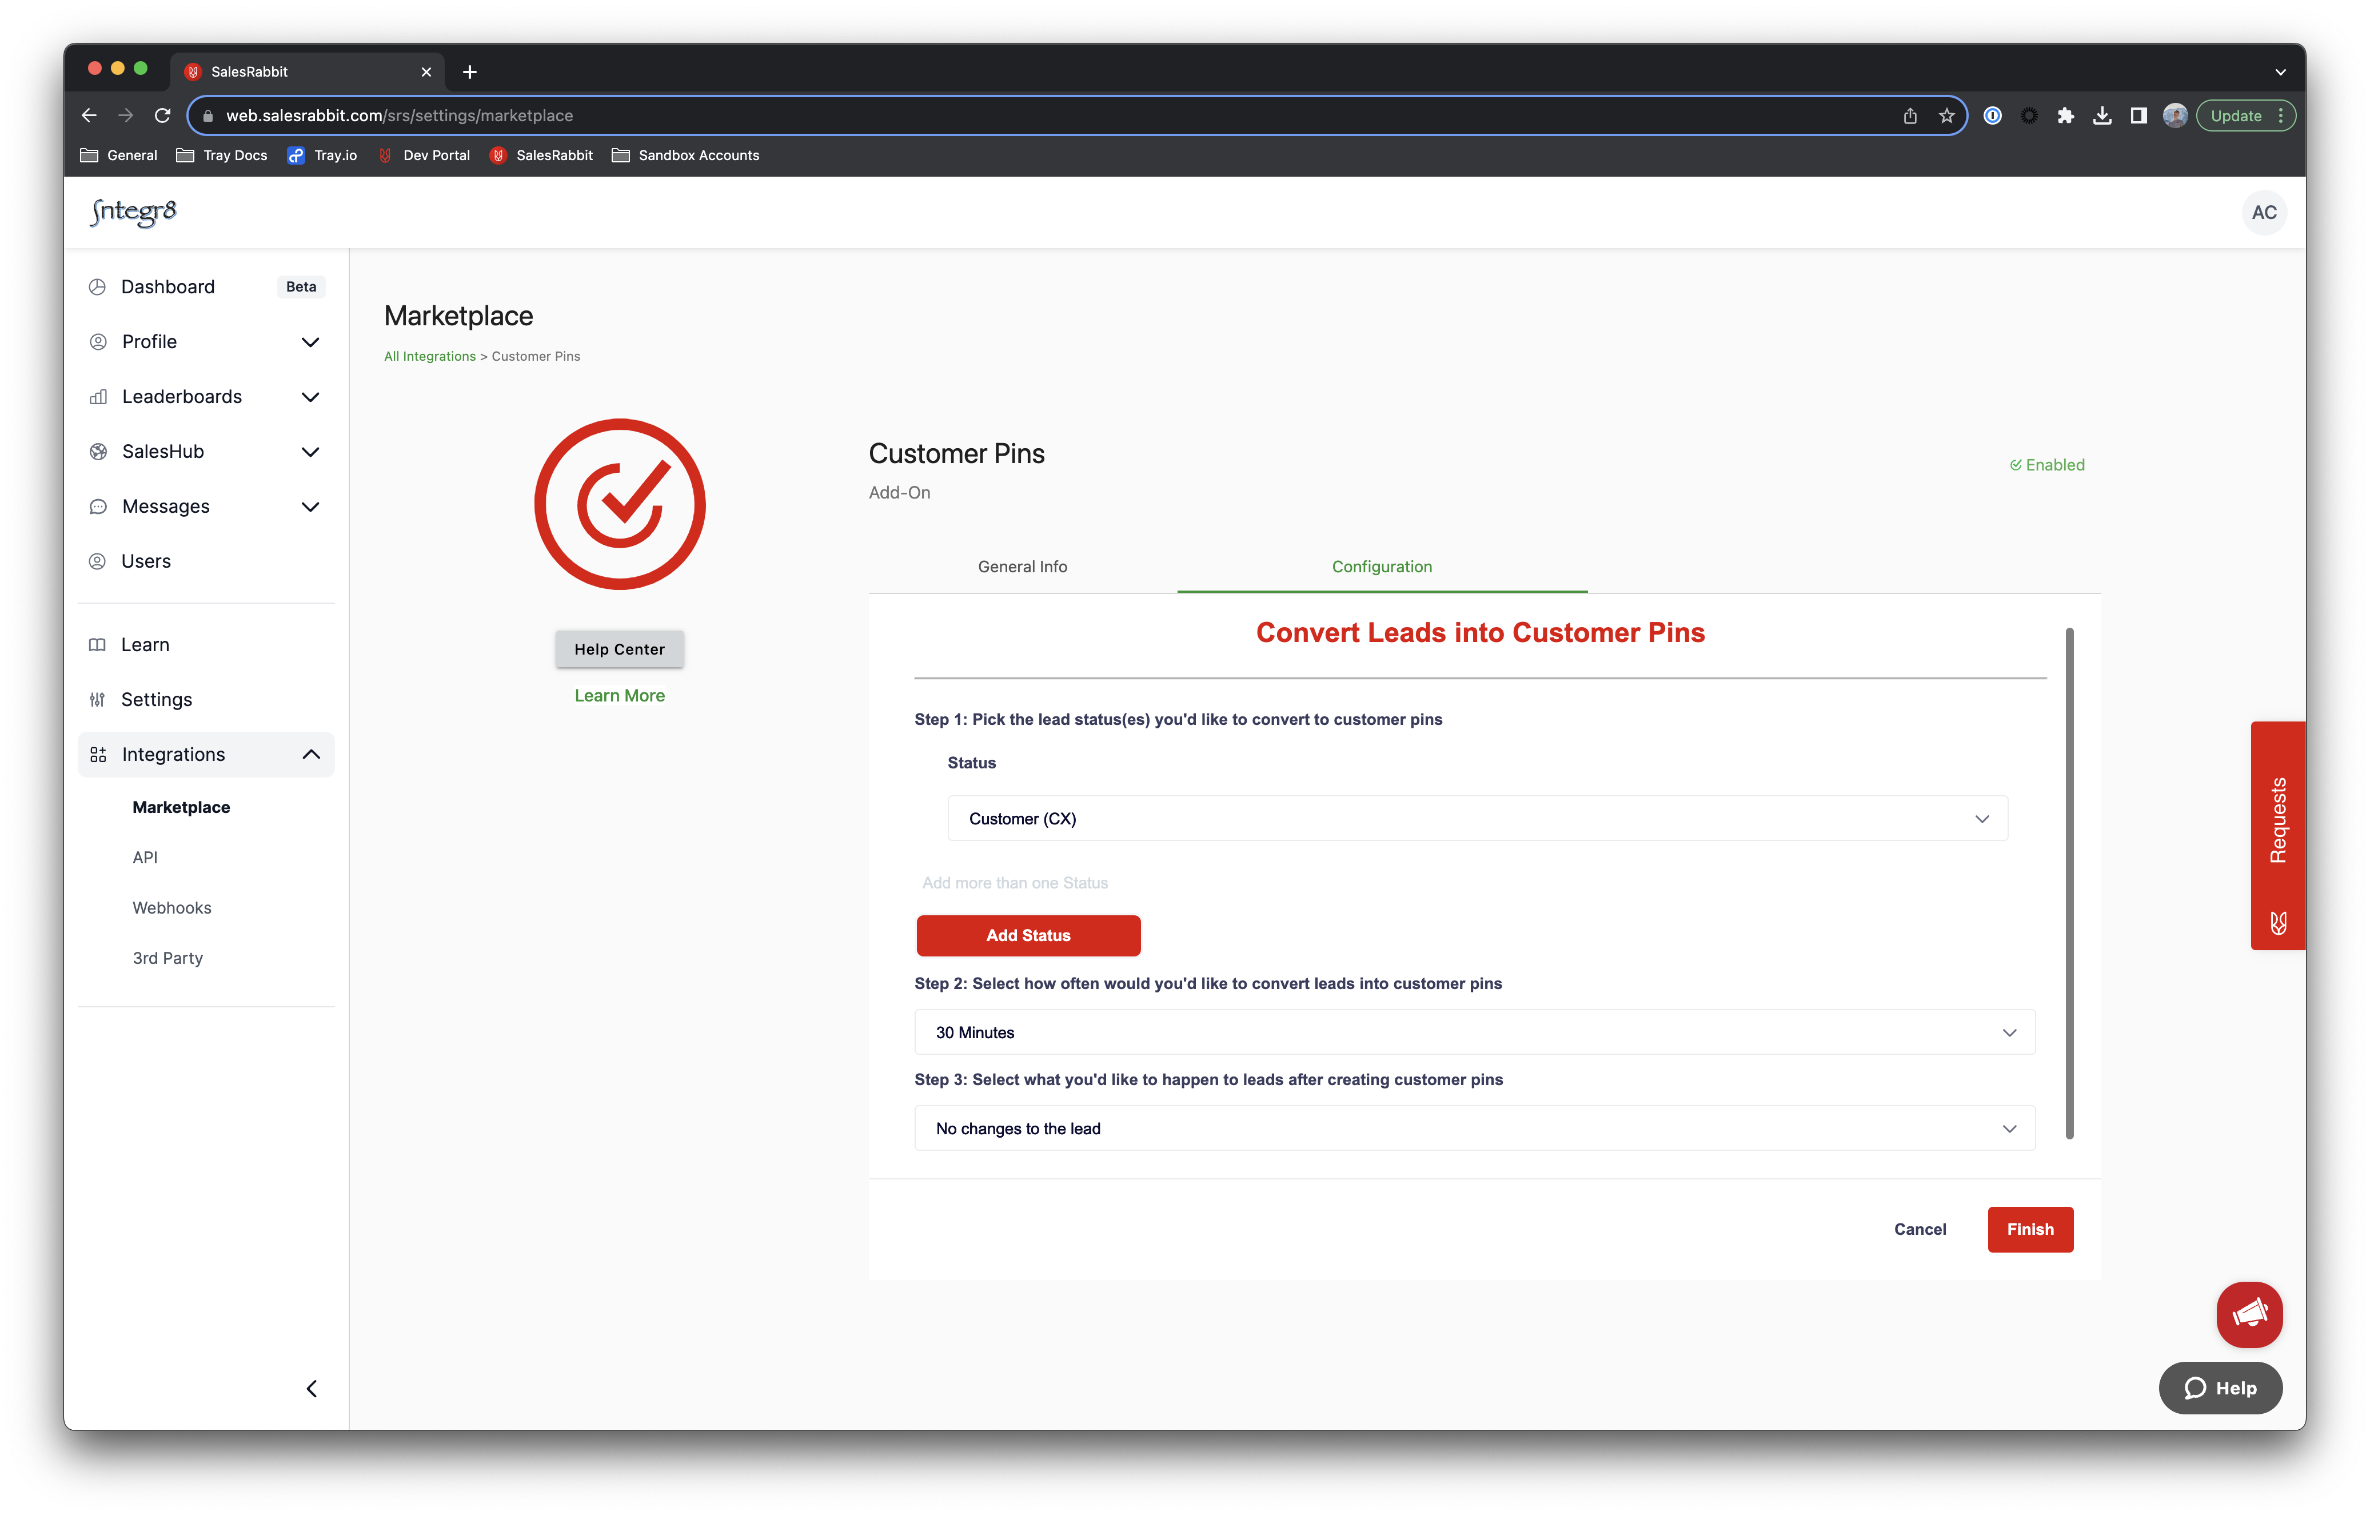The width and height of the screenshot is (2370, 1515).
Task: Open the Customer (CX) status dropdown
Action: 1477,818
